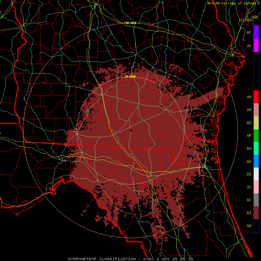Image resolution: width=261 pixels, height=261 pixels.
Task: Click the HA legend label
Action: point(249,97)
